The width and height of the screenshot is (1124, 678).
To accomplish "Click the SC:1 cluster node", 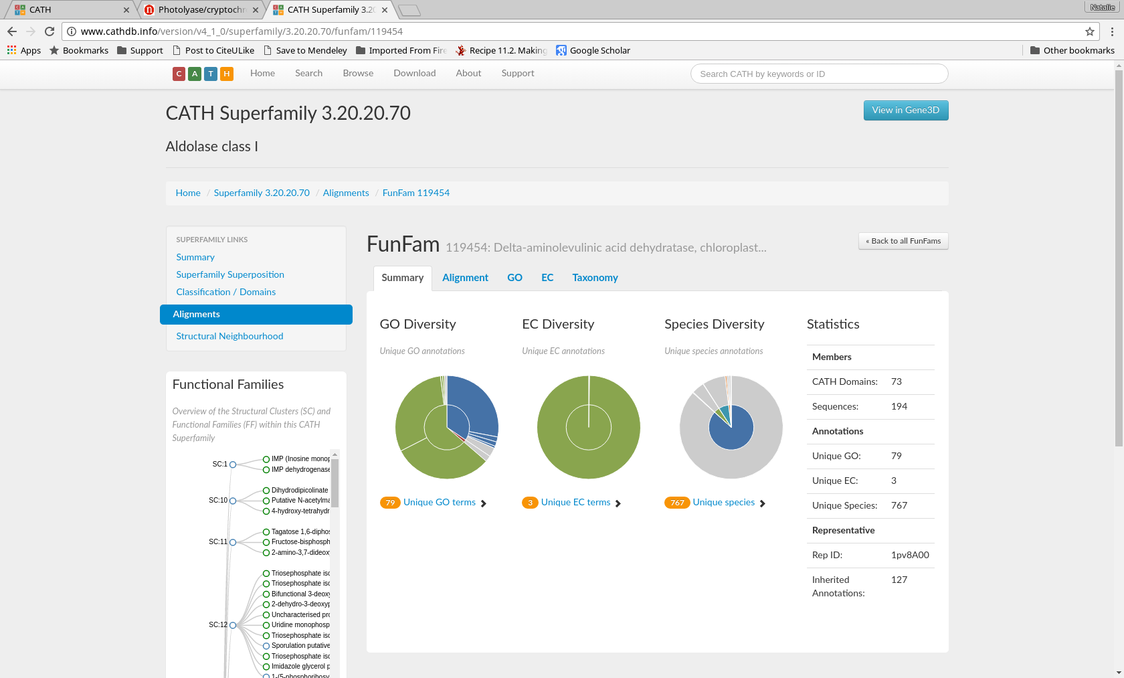I will [233, 464].
